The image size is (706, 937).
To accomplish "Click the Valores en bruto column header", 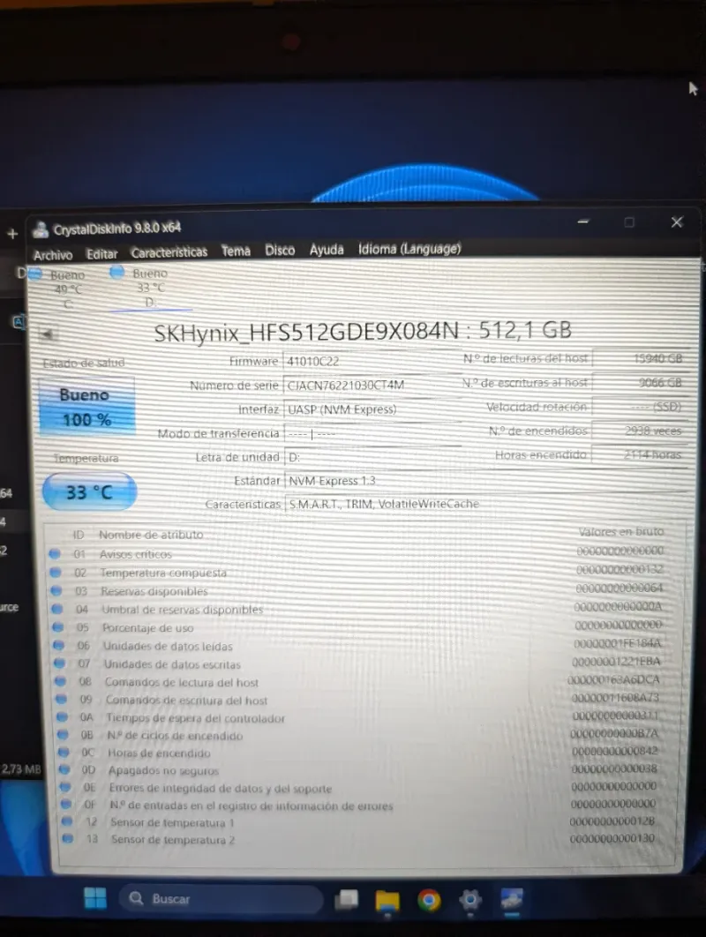I will (x=620, y=531).
